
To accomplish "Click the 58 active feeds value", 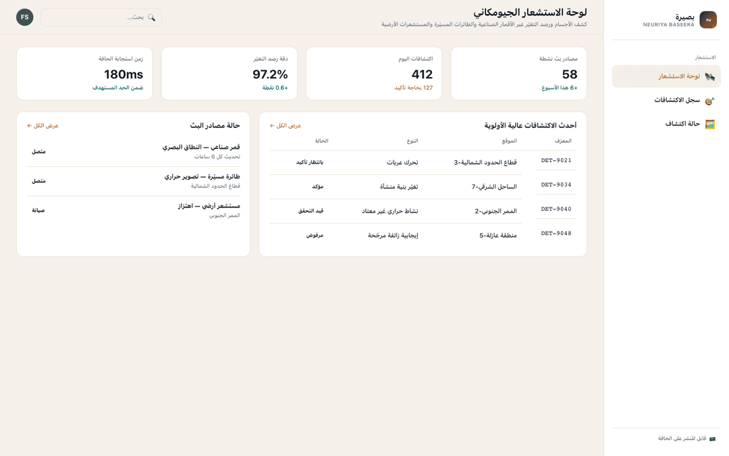I will (570, 74).
